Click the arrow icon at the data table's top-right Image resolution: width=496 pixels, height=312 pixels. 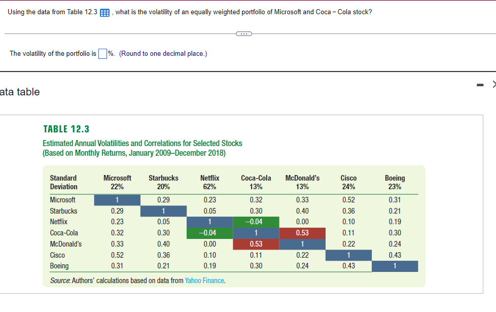click(493, 85)
